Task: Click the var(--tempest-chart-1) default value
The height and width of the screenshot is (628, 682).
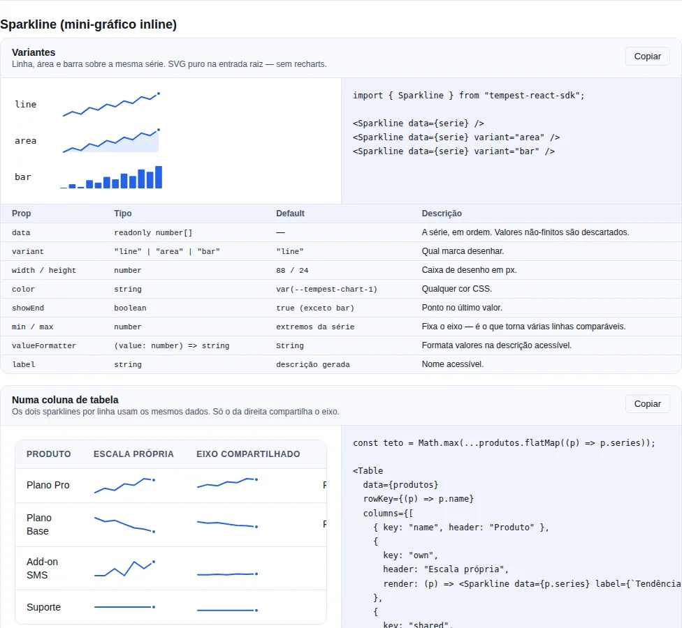Action: (326, 290)
